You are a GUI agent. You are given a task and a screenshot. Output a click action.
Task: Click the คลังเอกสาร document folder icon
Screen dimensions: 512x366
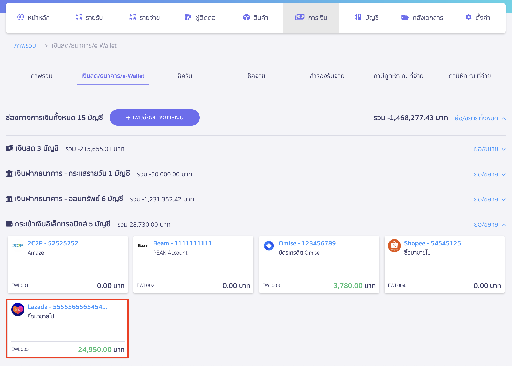pos(404,17)
